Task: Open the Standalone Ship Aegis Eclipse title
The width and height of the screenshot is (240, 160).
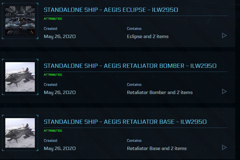Action: (111, 10)
